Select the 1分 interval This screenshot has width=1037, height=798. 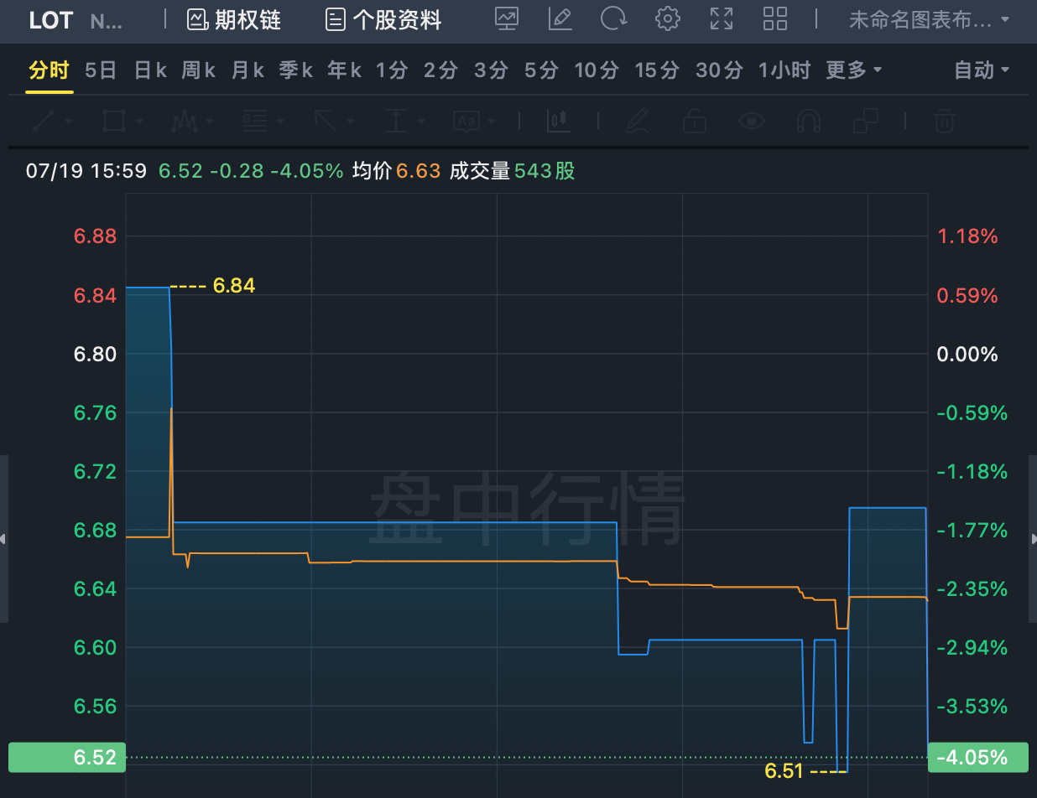(391, 70)
